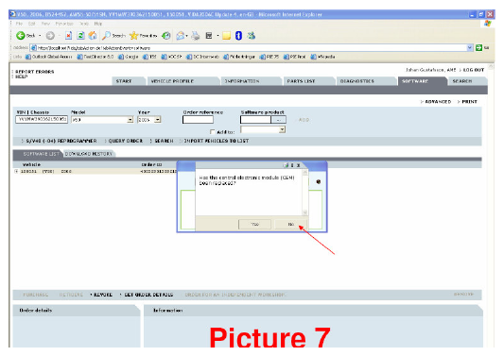The image size is (504, 356).
Task: Click the Order reference input field
Action: tap(198, 120)
